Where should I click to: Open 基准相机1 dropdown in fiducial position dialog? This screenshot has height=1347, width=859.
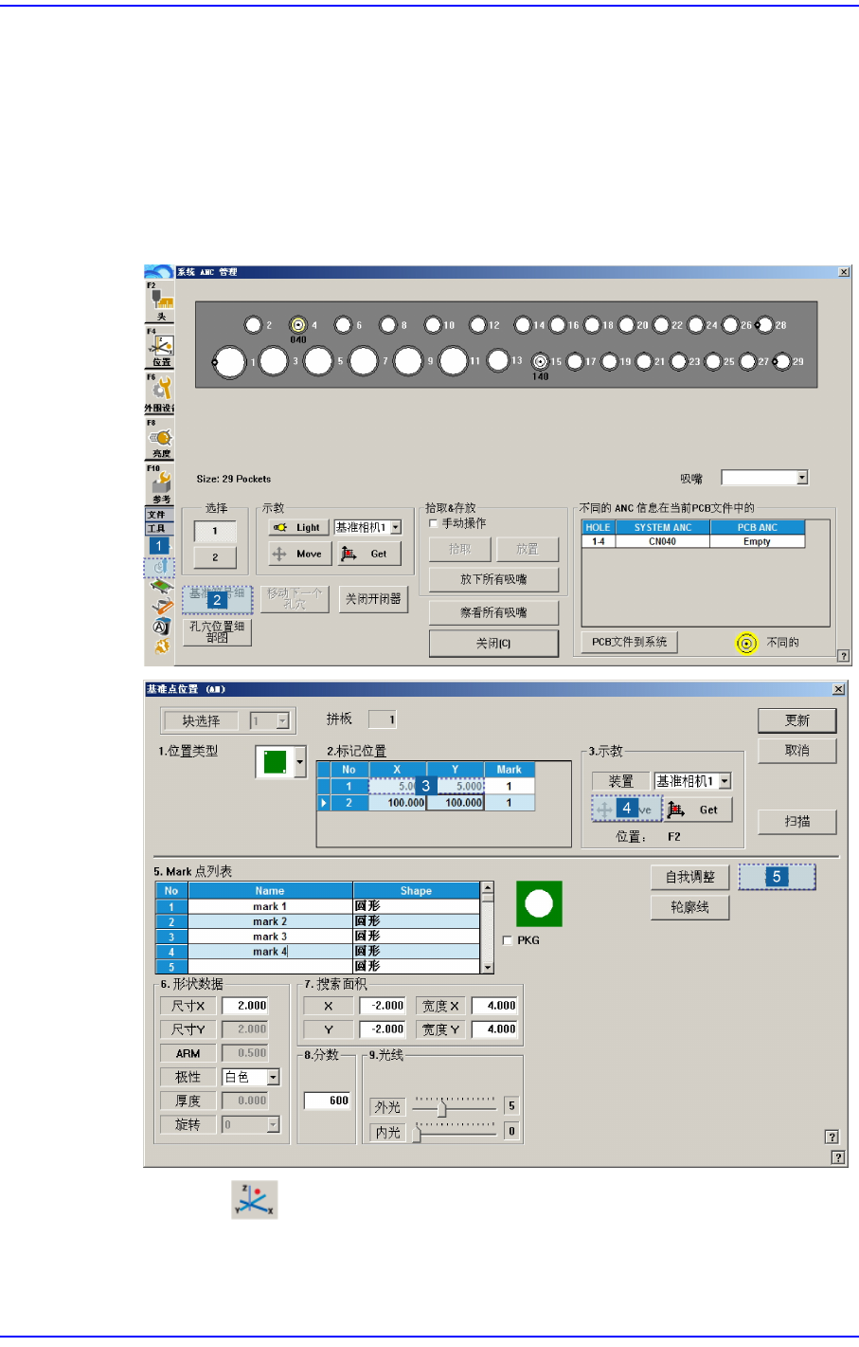pos(725,781)
